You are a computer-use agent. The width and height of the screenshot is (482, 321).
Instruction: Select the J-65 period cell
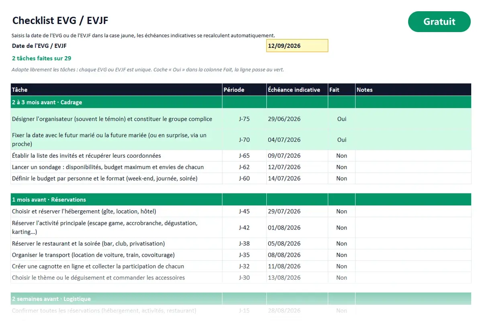coord(244,156)
